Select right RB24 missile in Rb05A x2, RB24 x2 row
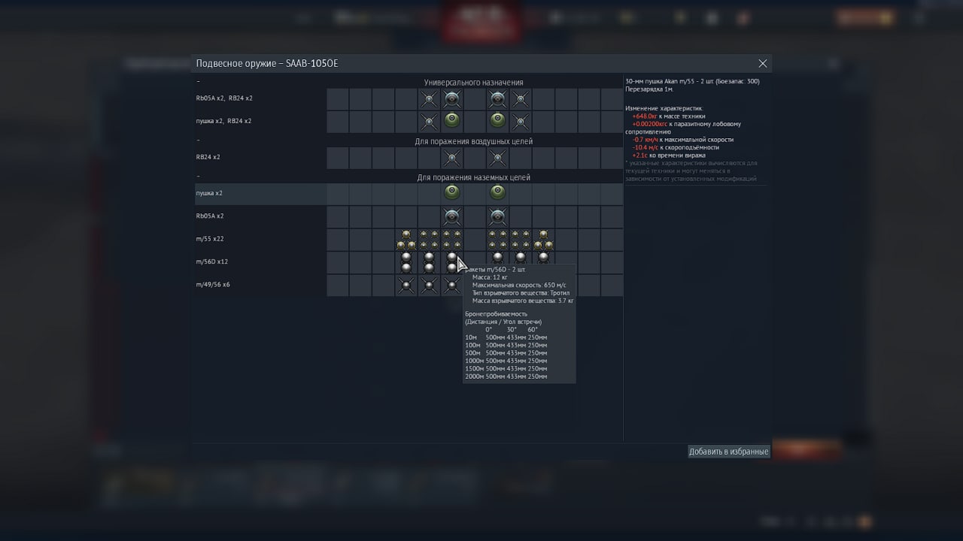963x541 pixels. point(521,98)
